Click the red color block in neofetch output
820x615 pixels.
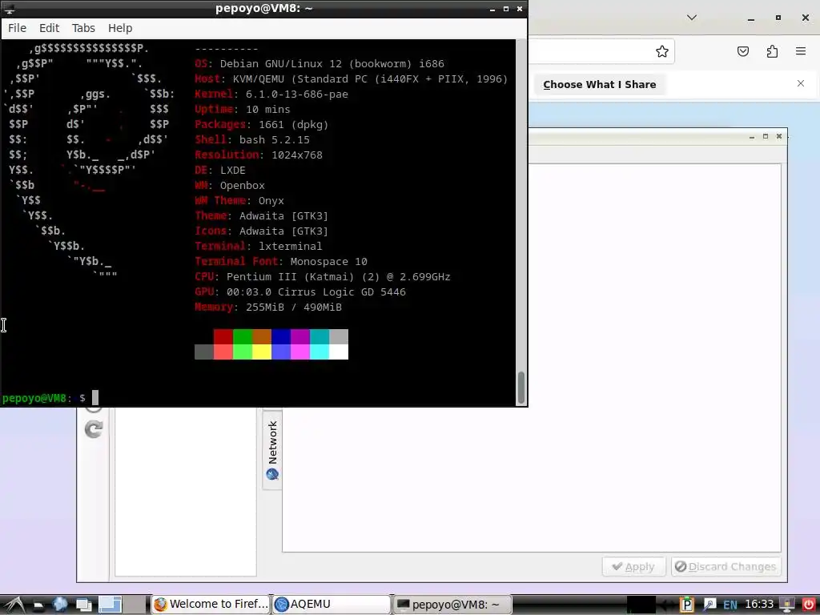pyautogui.click(x=223, y=336)
